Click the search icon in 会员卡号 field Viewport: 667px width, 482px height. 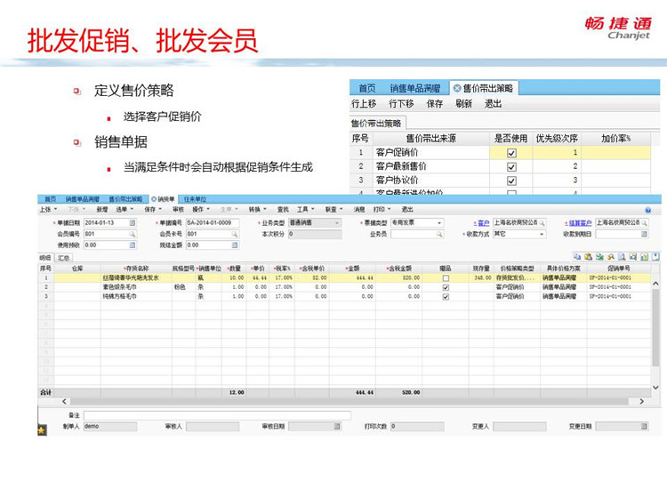(x=235, y=234)
